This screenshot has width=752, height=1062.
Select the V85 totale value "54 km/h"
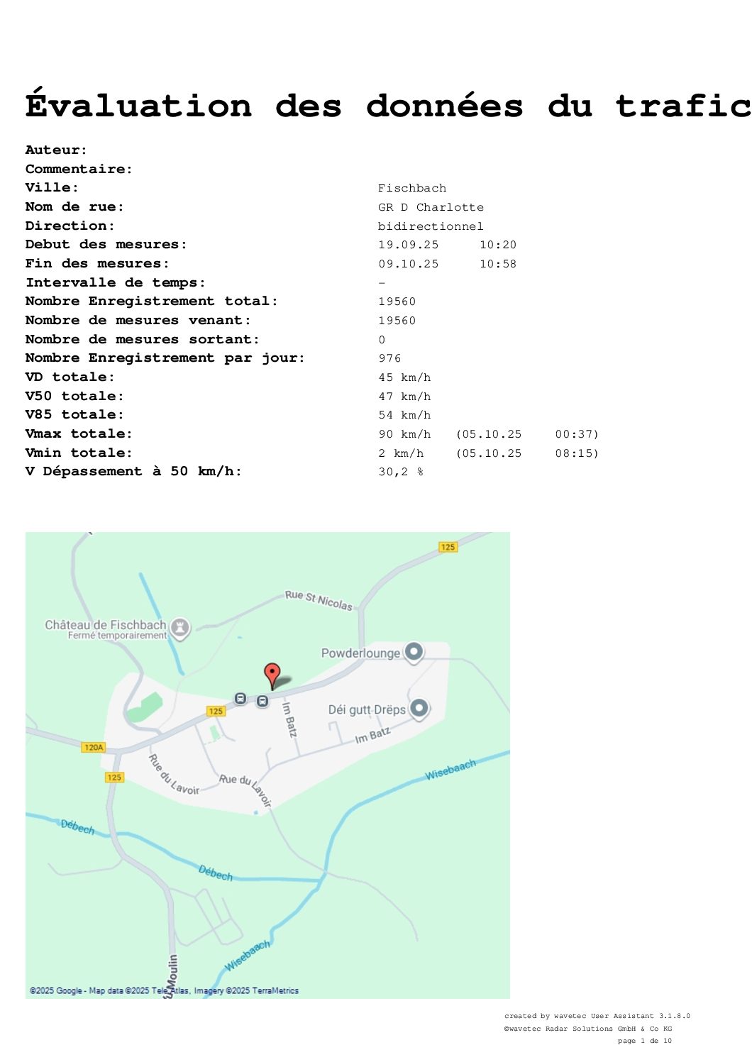[404, 415]
